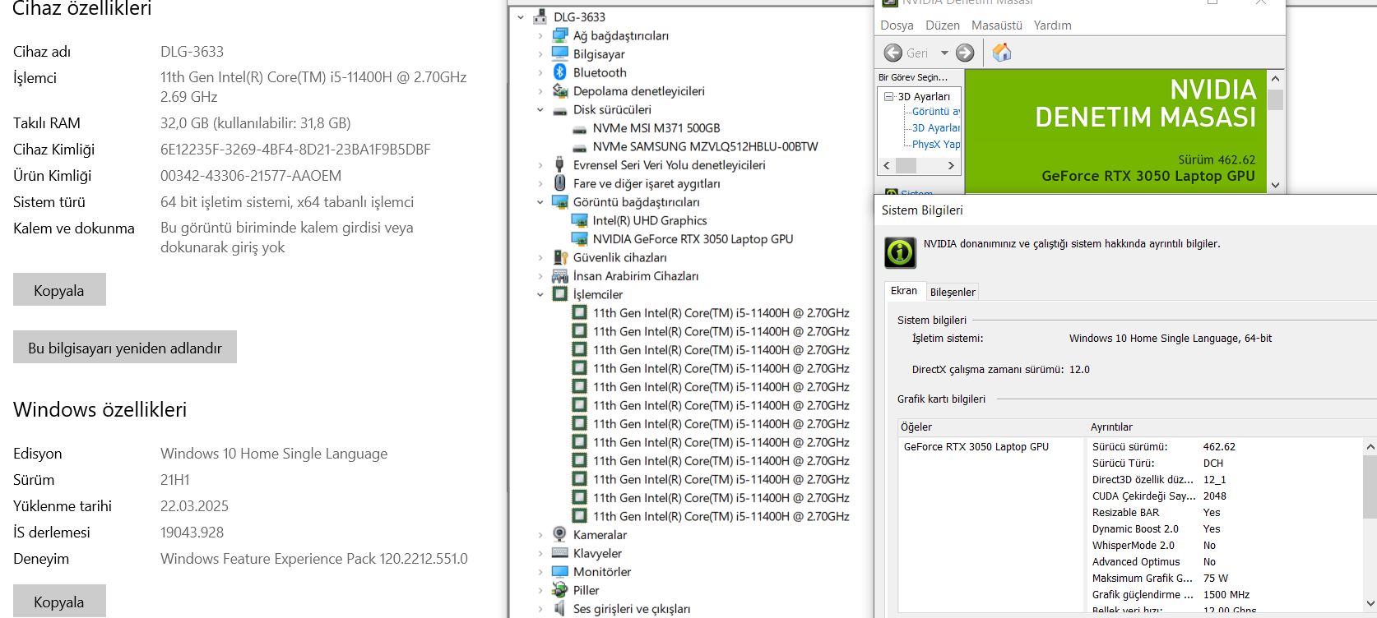1377x618 pixels.
Task: Click the Sürücü sürümü value 462.62
Action: click(x=1219, y=447)
